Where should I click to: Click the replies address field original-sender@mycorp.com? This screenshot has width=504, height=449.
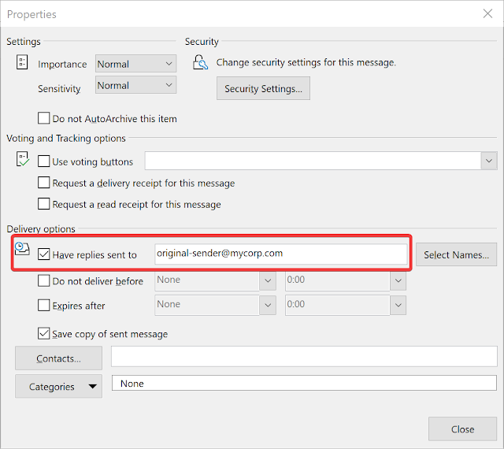coord(281,254)
